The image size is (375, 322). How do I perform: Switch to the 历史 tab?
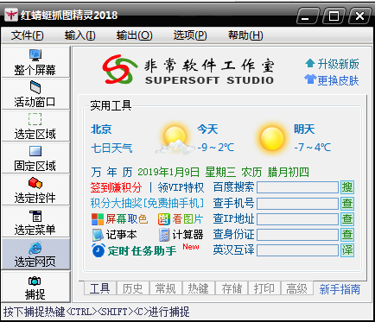132,288
